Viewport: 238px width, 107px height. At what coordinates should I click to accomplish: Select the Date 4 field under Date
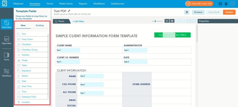pyautogui.click(x=136, y=62)
